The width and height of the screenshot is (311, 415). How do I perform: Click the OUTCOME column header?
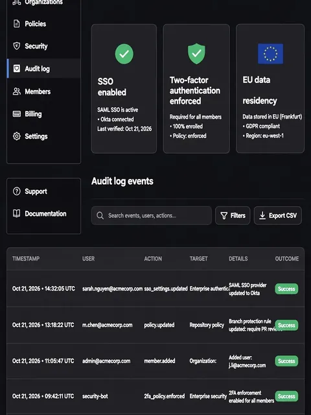pyautogui.click(x=287, y=259)
